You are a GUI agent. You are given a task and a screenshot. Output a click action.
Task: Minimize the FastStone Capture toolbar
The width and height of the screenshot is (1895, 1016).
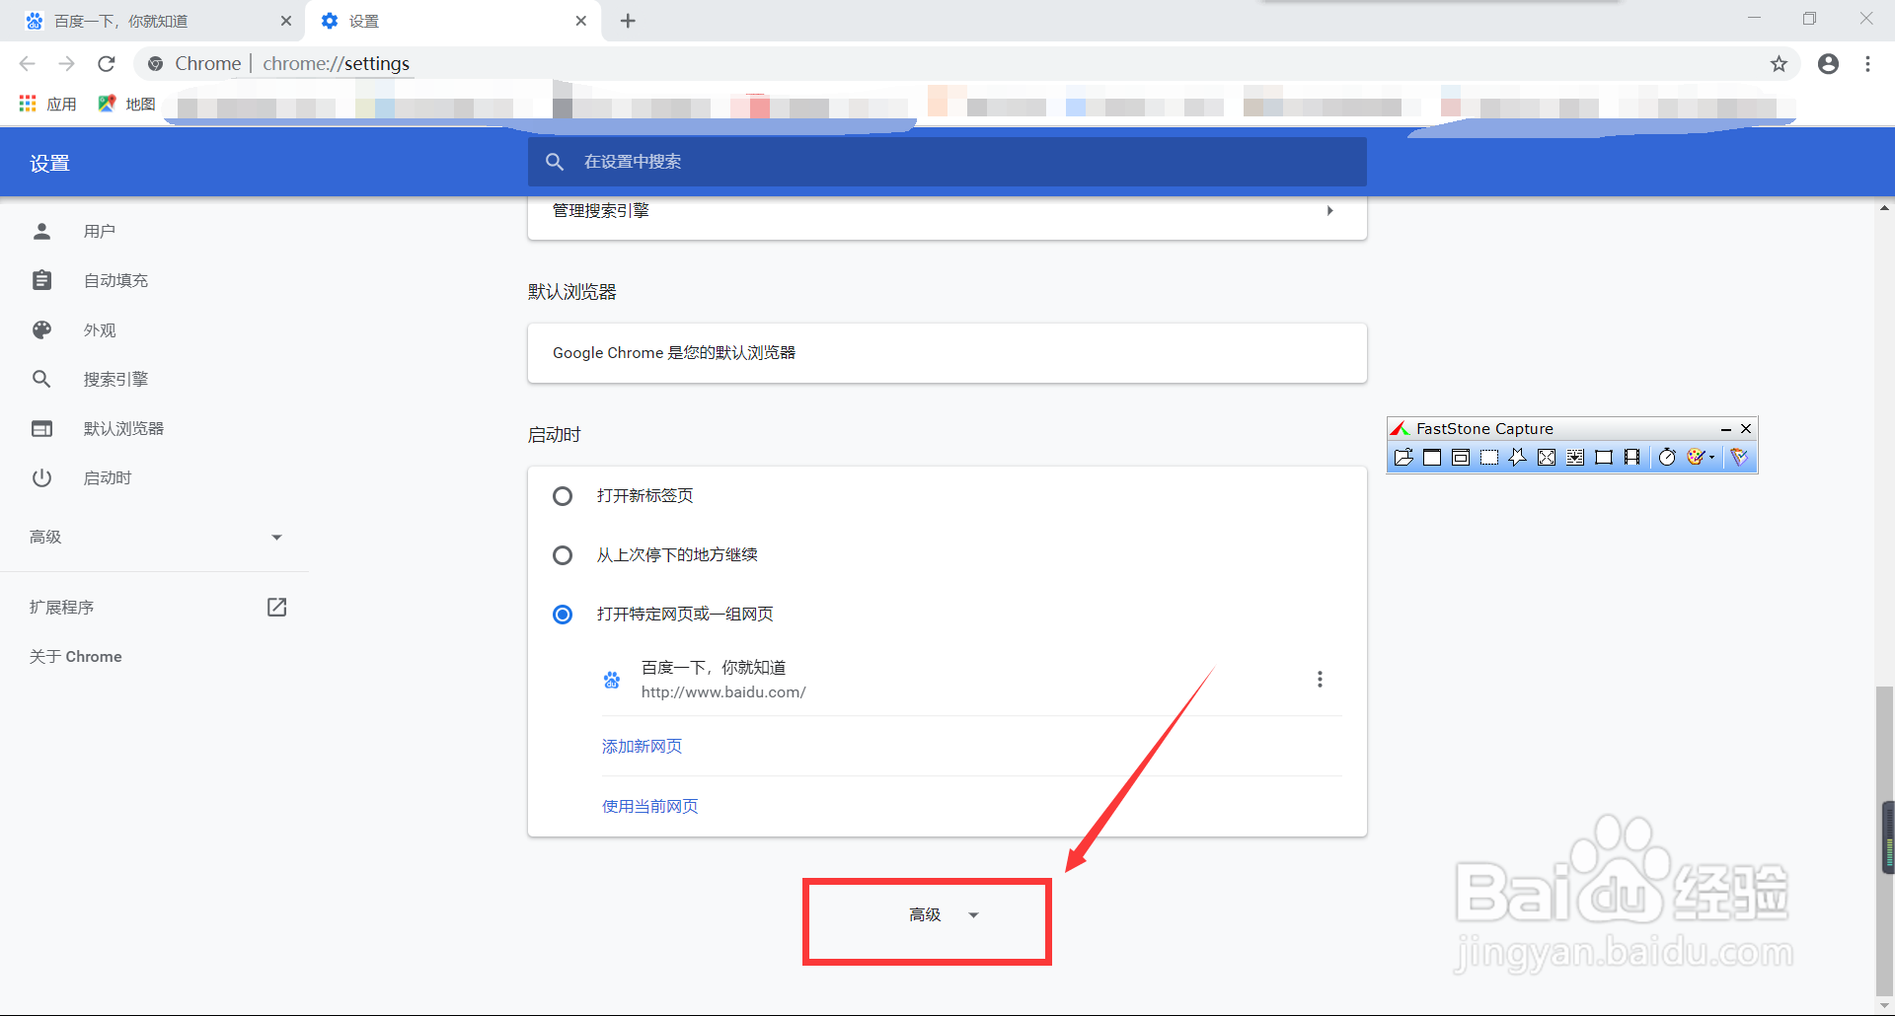(x=1726, y=429)
